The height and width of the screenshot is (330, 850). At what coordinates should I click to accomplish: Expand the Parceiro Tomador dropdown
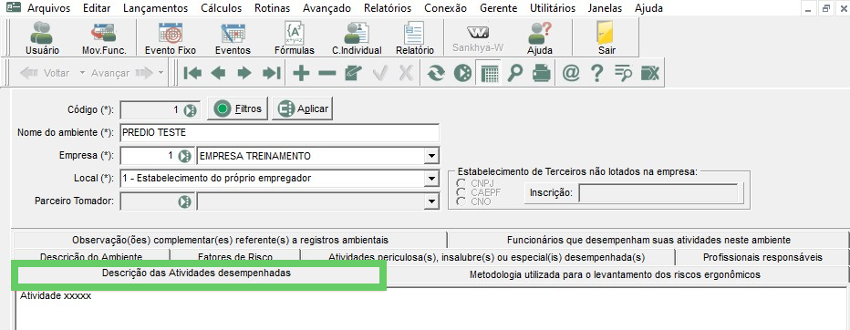[431, 201]
